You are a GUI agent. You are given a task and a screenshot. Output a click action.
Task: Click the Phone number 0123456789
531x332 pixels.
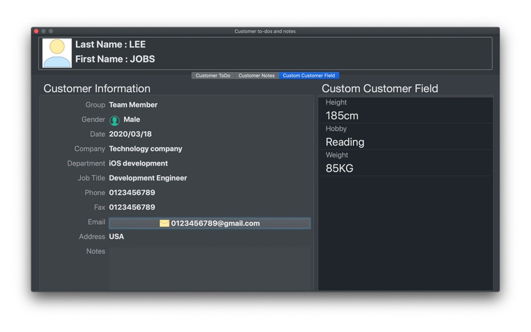pos(132,192)
